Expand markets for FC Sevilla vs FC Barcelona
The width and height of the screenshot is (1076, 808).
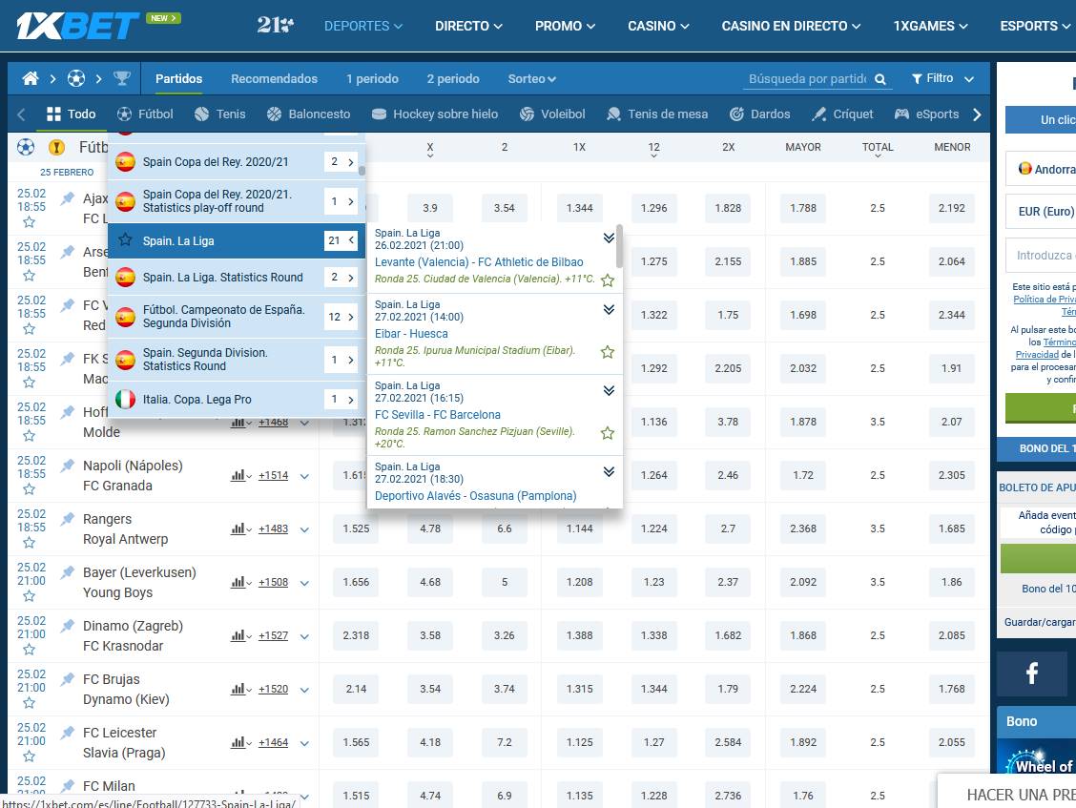pyautogui.click(x=609, y=390)
